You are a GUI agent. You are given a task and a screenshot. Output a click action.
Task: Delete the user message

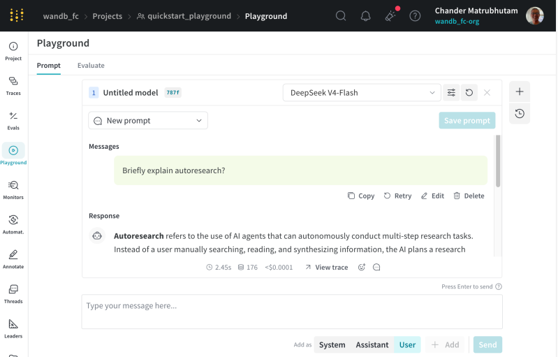pos(469,196)
